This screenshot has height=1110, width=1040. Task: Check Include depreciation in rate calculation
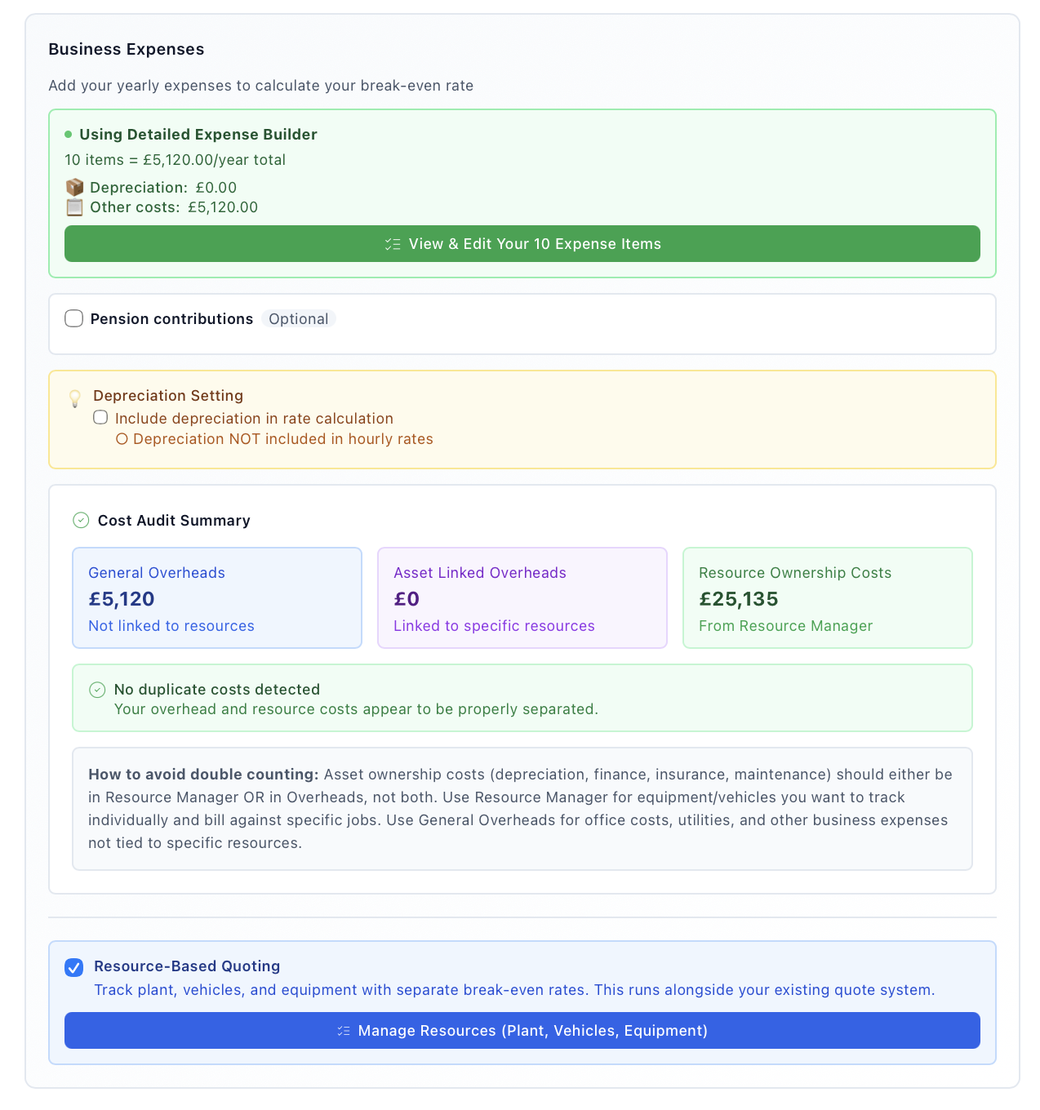[x=100, y=417]
